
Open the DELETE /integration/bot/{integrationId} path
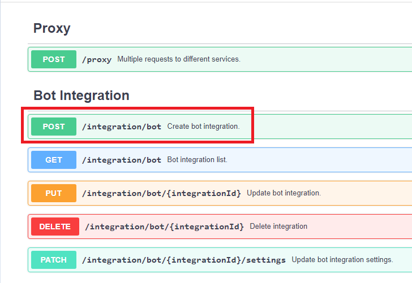[x=164, y=227]
